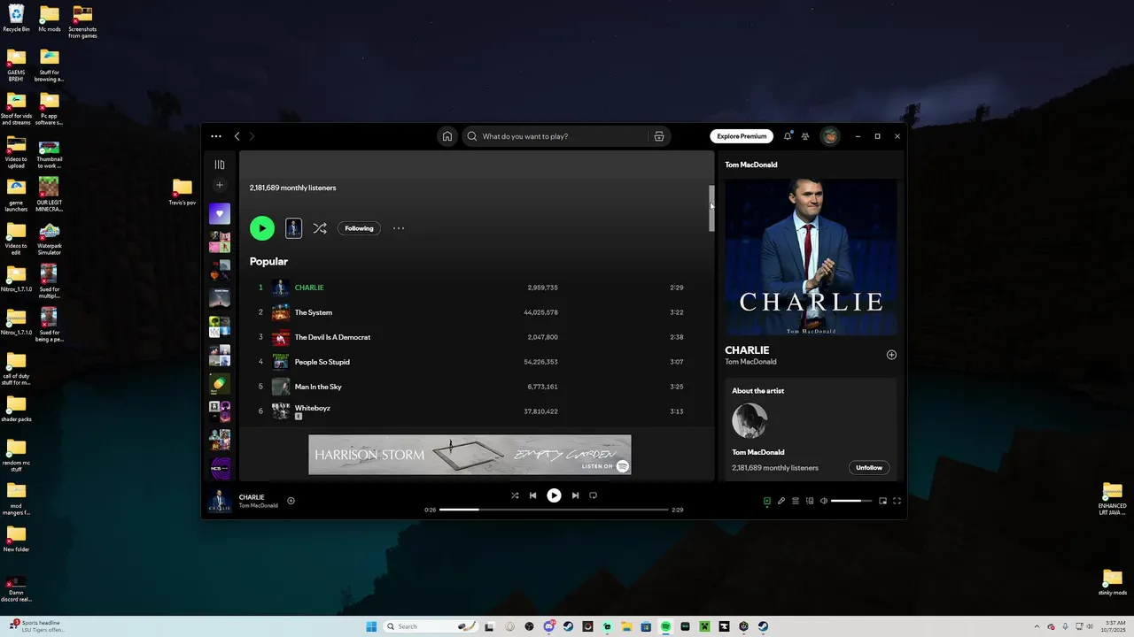Select the Waterpark Simulator desktop shortcut

50,238
